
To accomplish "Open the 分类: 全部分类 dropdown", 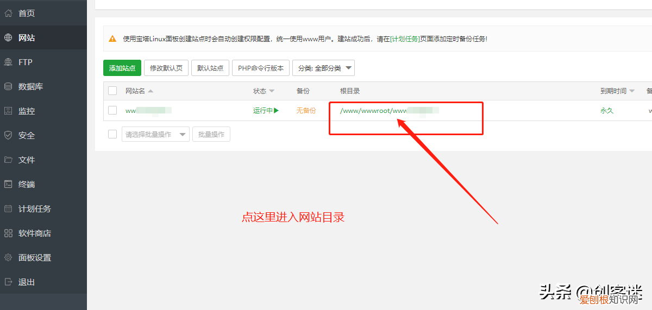I will coord(323,68).
